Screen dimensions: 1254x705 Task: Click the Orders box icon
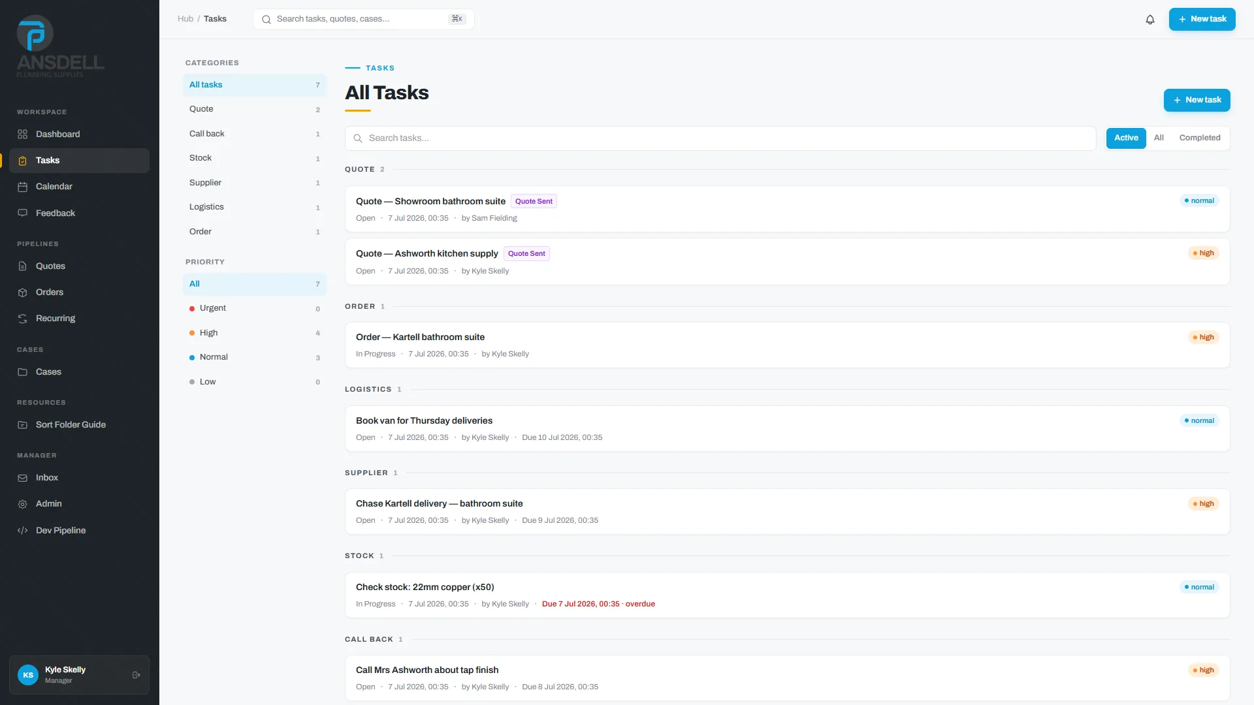[23, 292]
